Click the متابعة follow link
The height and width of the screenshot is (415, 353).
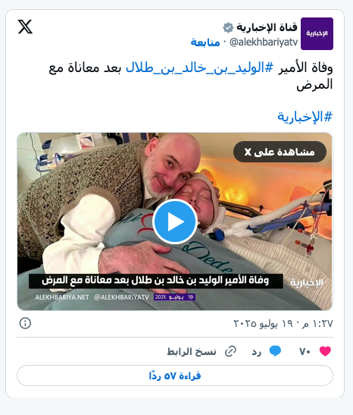(205, 42)
